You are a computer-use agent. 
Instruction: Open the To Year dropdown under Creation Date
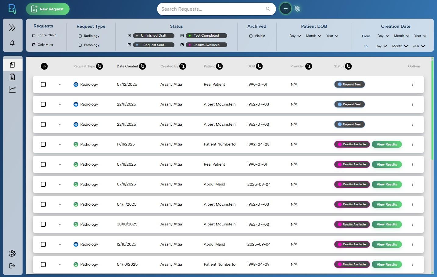(x=418, y=46)
